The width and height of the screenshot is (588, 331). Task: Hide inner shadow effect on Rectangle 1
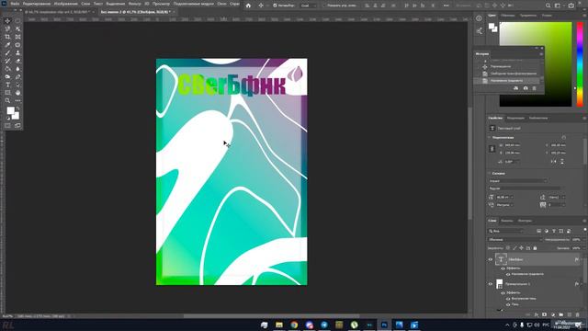pos(508,299)
